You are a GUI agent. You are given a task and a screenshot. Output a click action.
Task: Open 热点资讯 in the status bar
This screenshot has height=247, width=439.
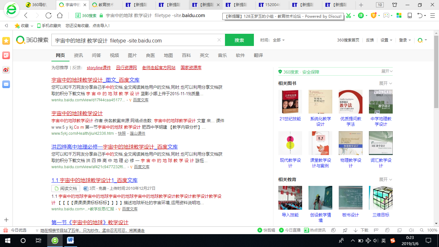pos(315,230)
